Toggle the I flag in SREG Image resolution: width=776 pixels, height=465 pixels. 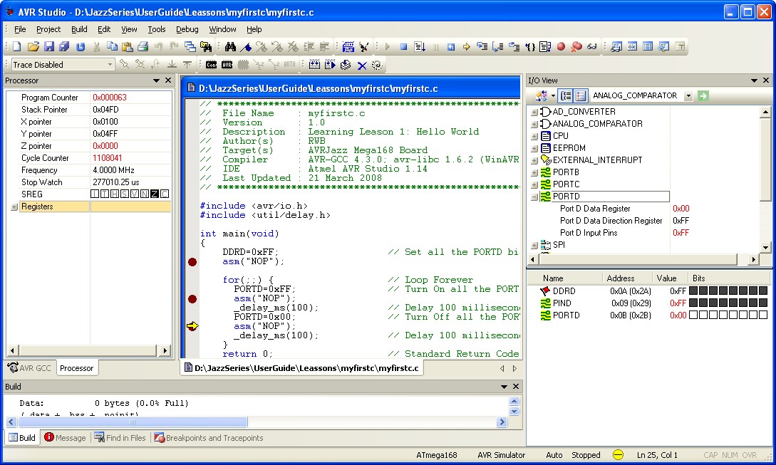click(x=95, y=194)
